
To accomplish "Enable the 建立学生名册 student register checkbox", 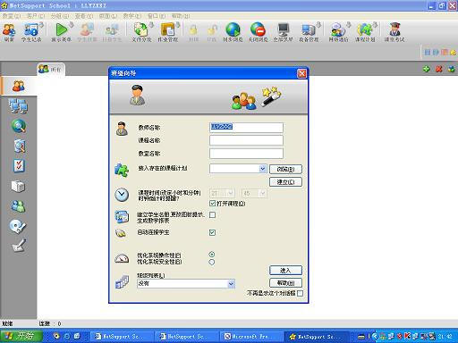I will tap(212, 214).
